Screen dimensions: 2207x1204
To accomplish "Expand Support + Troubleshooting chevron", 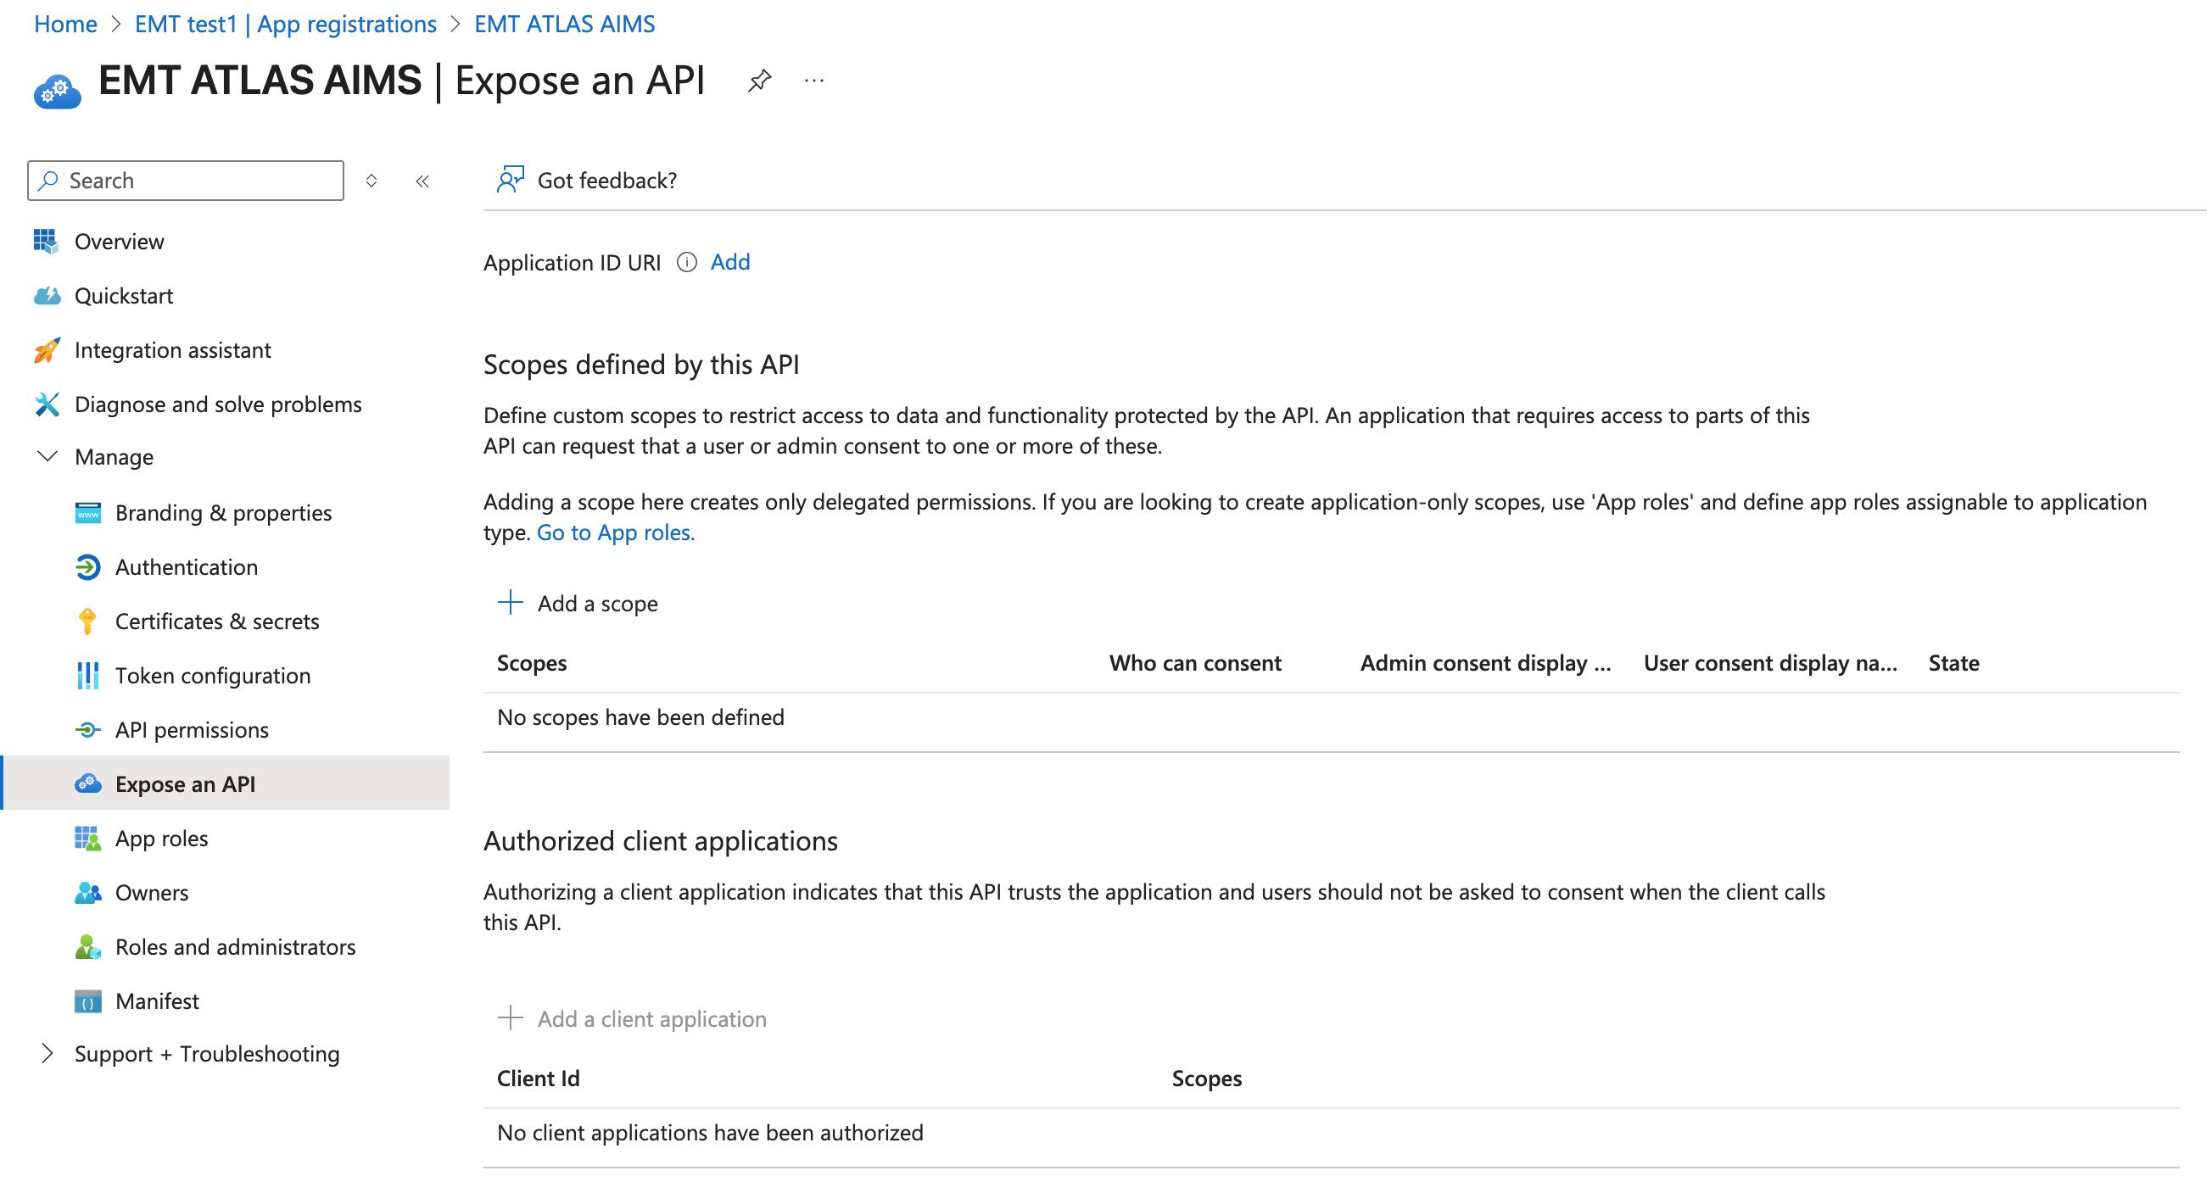I will (x=48, y=1054).
